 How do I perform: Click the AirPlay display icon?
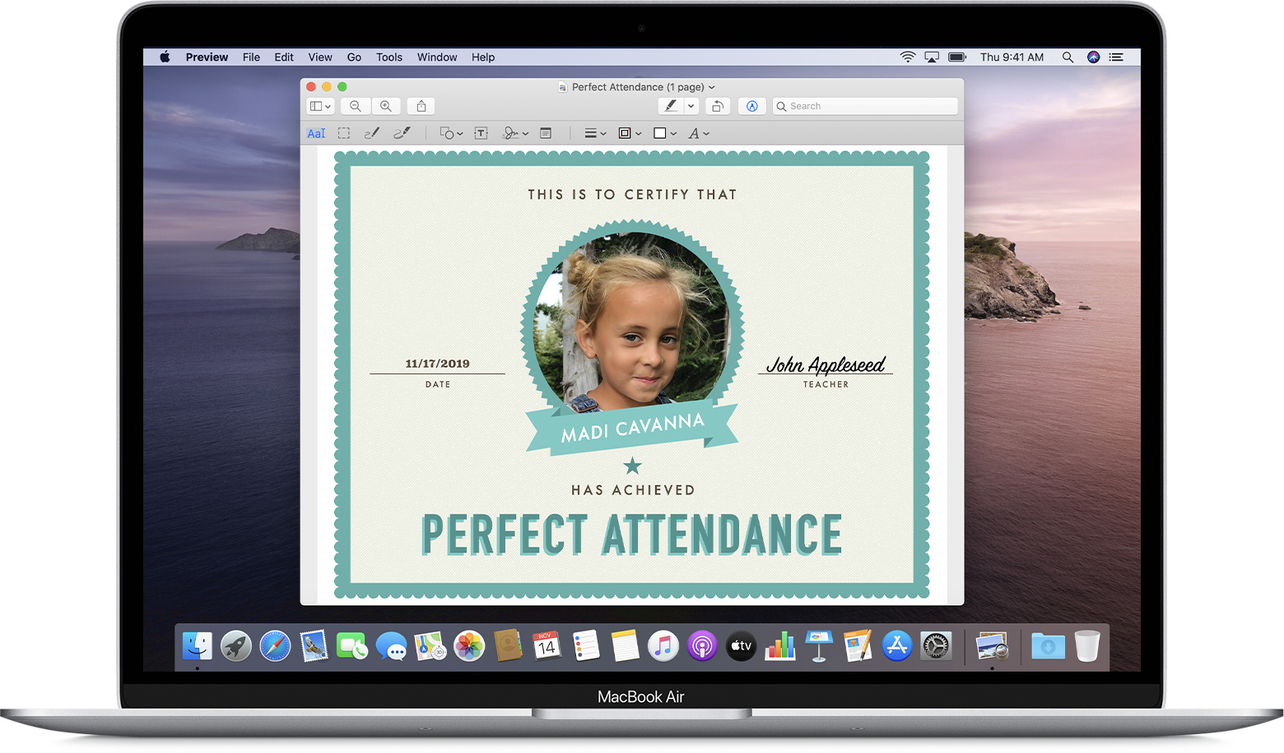[932, 57]
